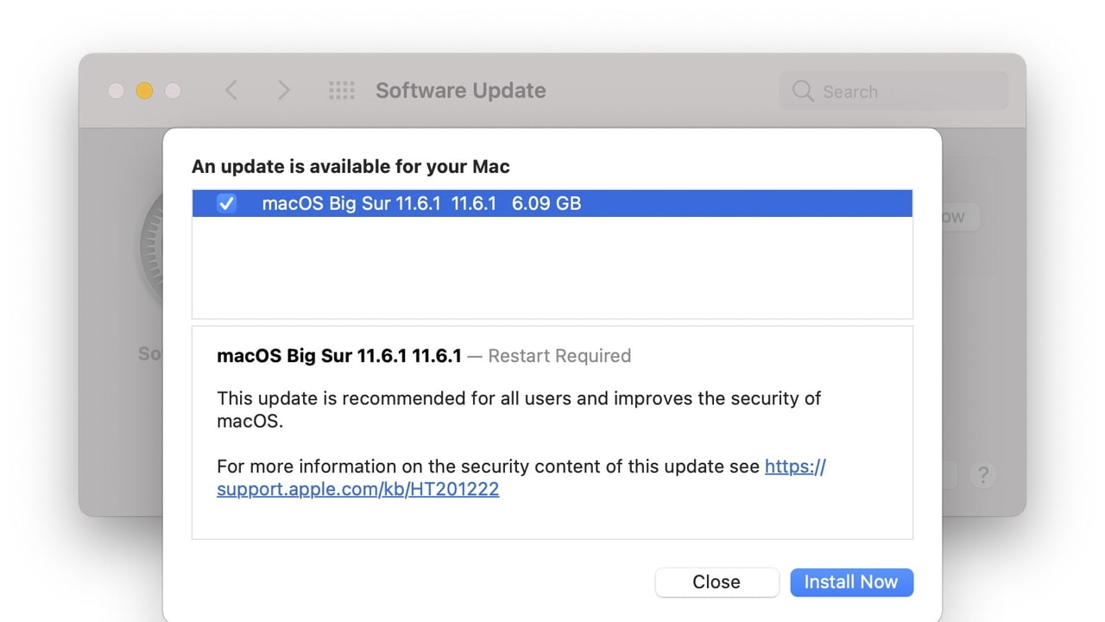Open the Show All preferences grid icon

pos(342,90)
